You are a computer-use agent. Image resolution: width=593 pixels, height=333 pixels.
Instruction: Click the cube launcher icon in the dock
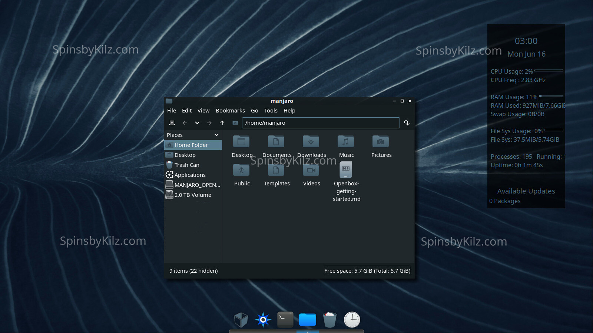(241, 320)
